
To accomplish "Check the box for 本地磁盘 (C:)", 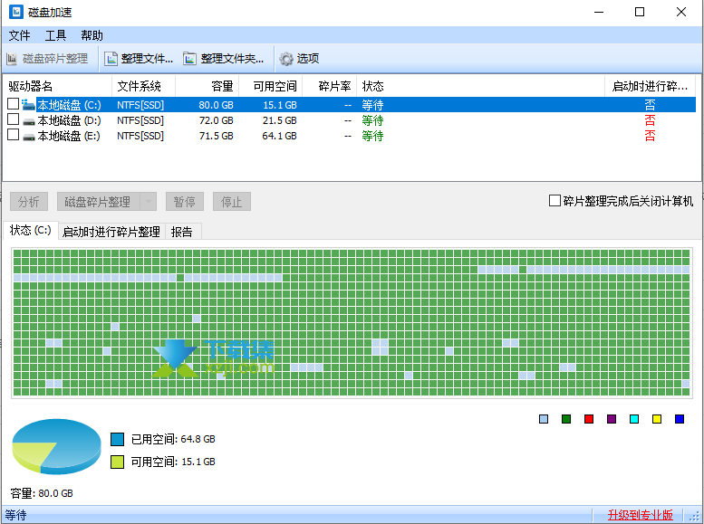I will coord(13,104).
